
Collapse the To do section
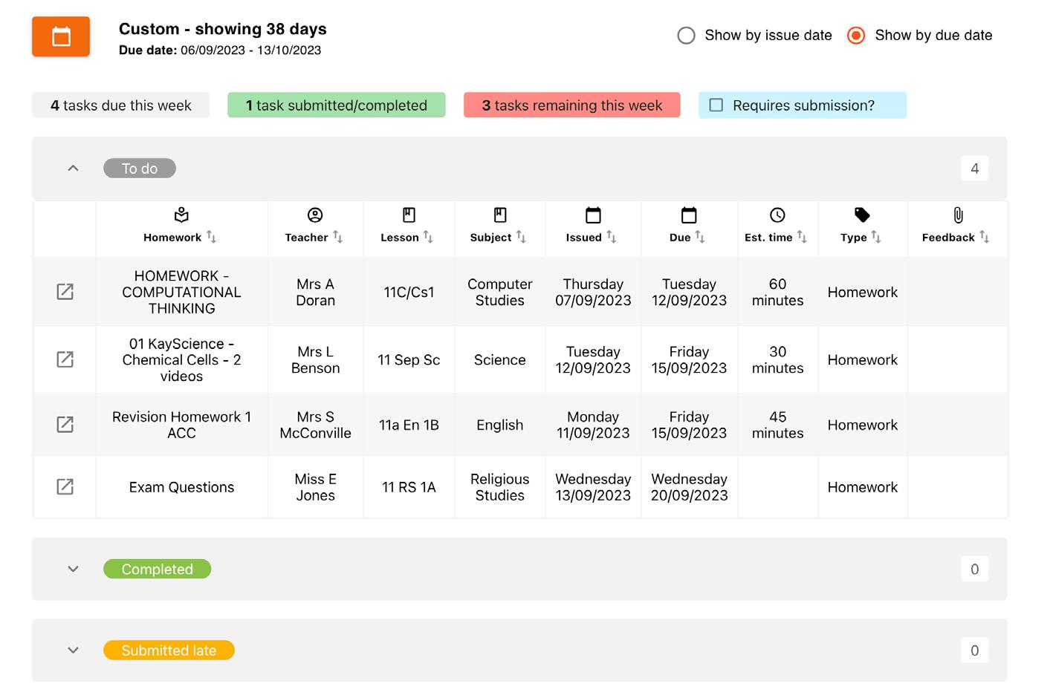pyautogui.click(x=73, y=169)
